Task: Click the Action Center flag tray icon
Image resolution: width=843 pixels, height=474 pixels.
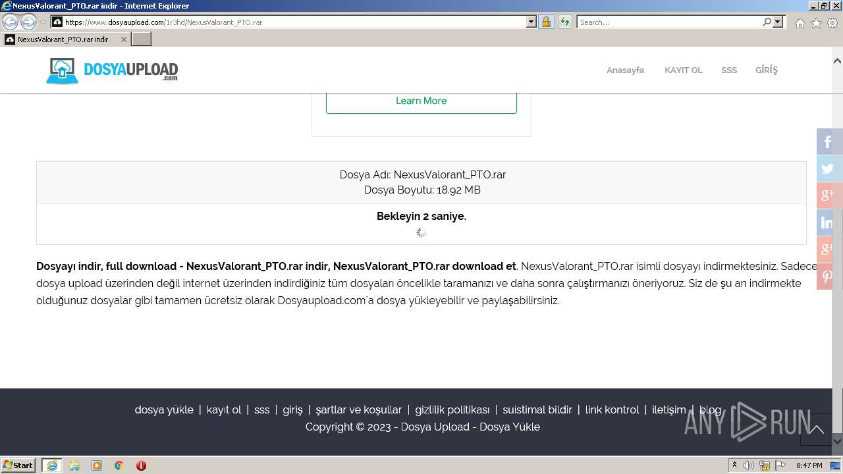Action: pyautogui.click(x=780, y=465)
